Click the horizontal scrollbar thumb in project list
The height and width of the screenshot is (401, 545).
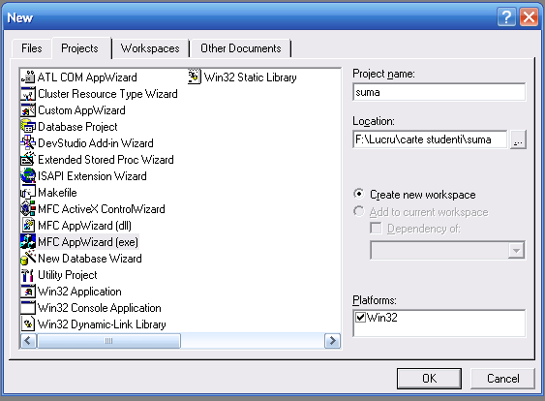[x=108, y=341]
